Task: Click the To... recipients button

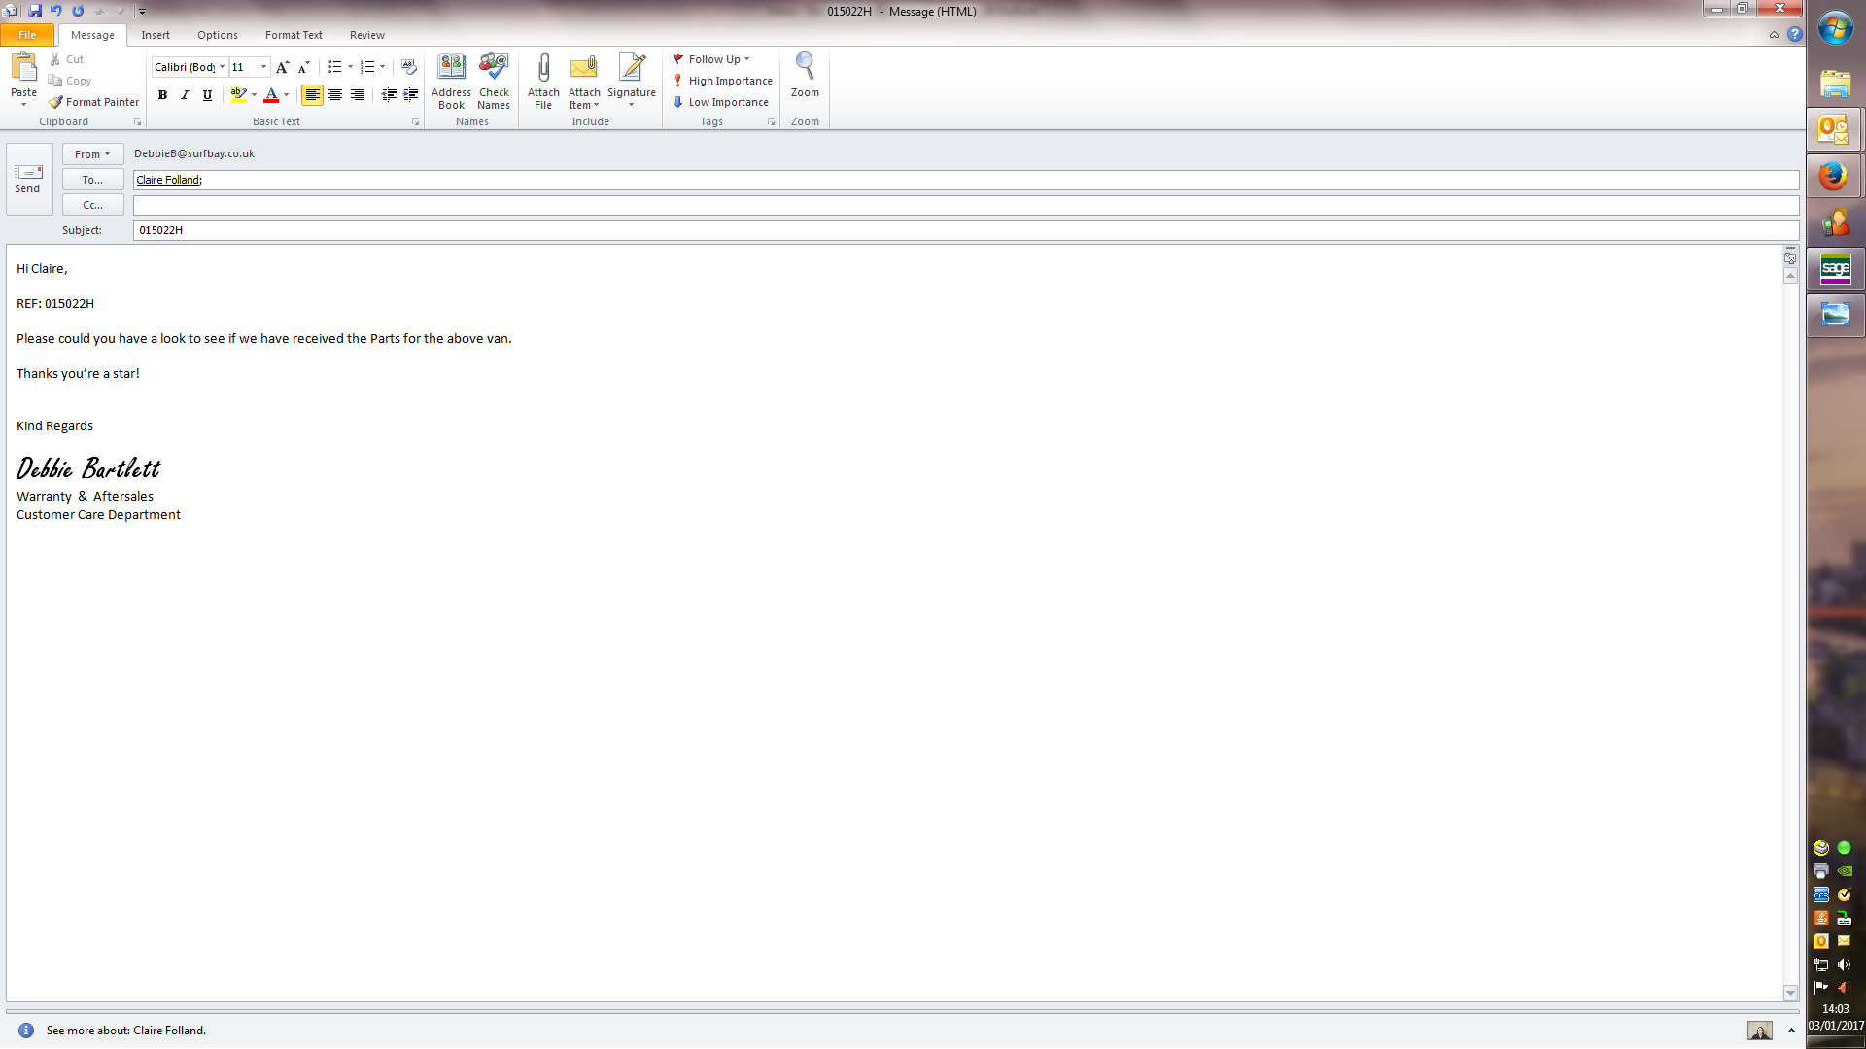Action: pyautogui.click(x=92, y=180)
